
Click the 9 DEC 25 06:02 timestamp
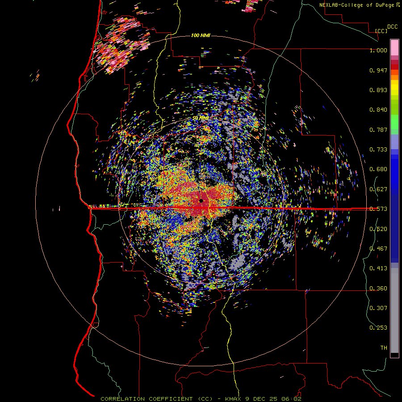[273, 399]
